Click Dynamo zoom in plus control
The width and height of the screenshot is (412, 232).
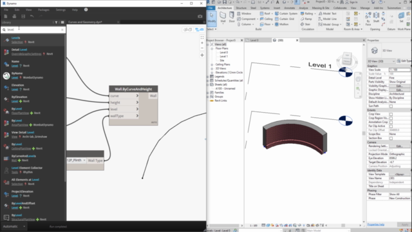point(202,43)
